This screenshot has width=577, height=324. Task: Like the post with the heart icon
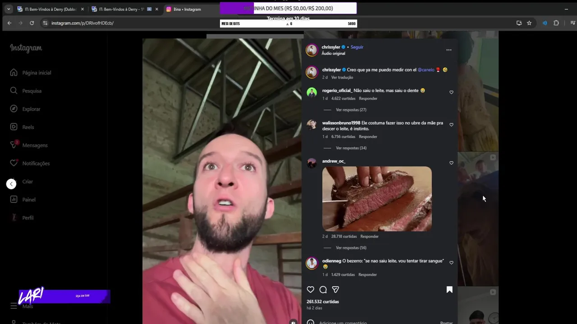pyautogui.click(x=311, y=290)
